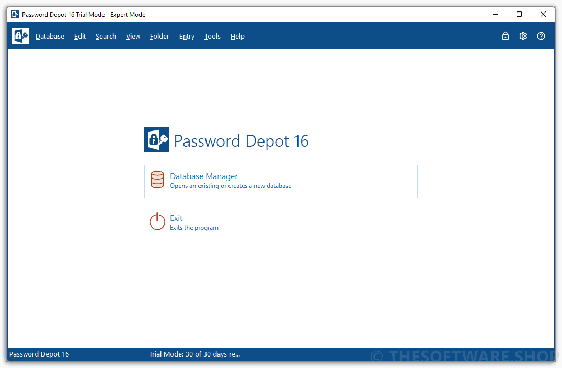Open the Database menu
The height and width of the screenshot is (368, 562).
tap(50, 36)
